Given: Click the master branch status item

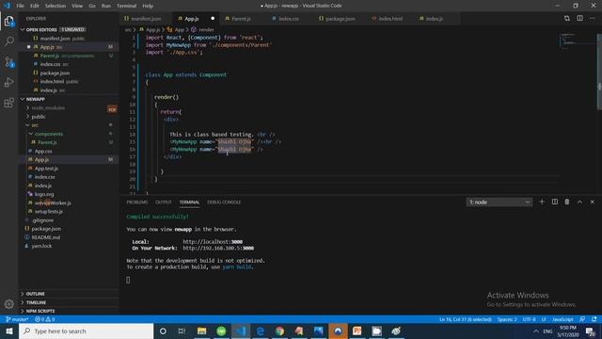Looking at the screenshot, I should (17, 319).
